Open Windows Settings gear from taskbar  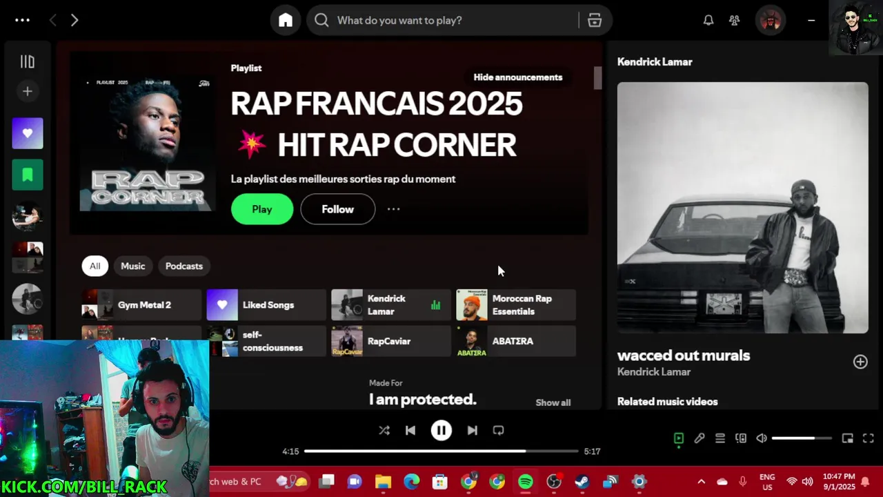pyautogui.click(x=639, y=482)
